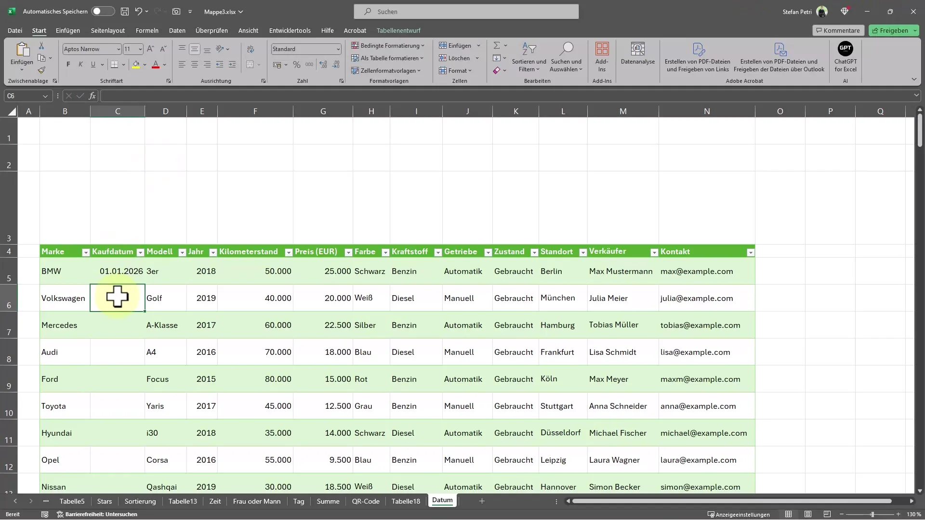Toggle Automatisches Speichern switch
Screen dimensions: 925x520
101,11
